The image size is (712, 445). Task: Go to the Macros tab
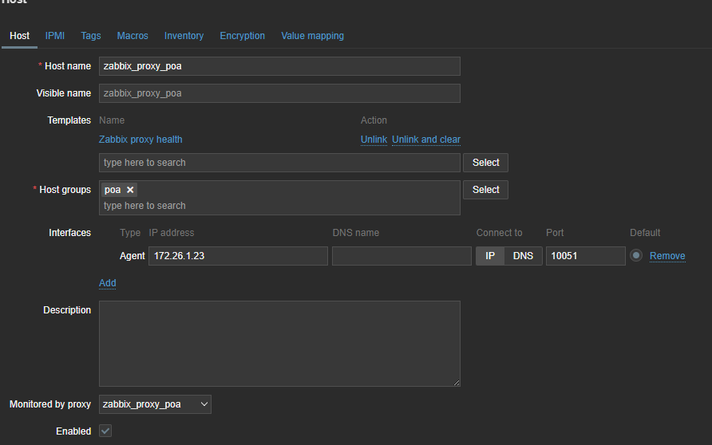133,36
